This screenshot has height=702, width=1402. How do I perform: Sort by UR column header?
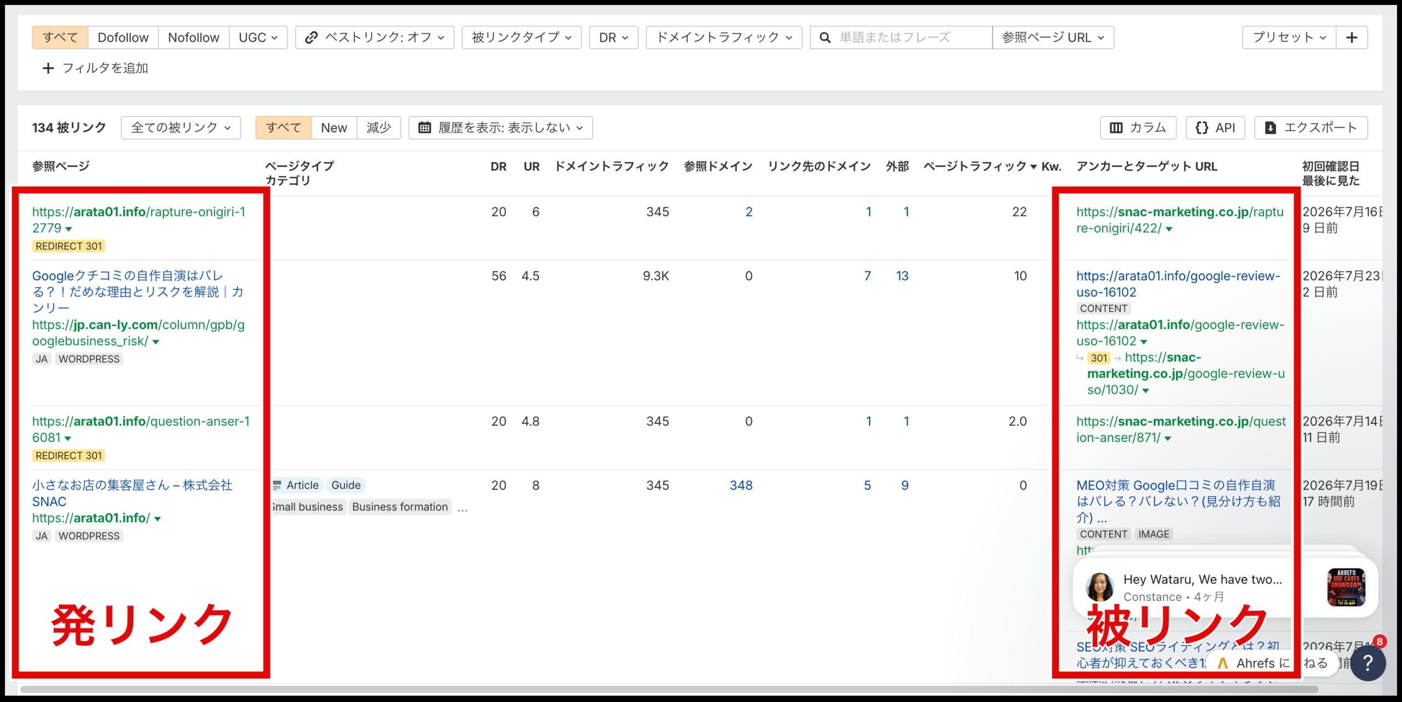[531, 166]
